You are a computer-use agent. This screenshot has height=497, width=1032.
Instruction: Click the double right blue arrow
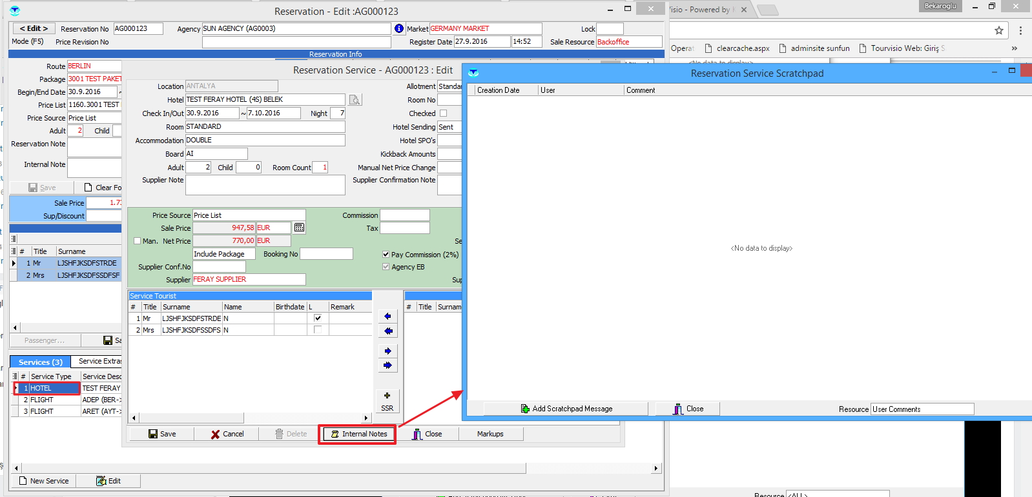click(x=387, y=365)
